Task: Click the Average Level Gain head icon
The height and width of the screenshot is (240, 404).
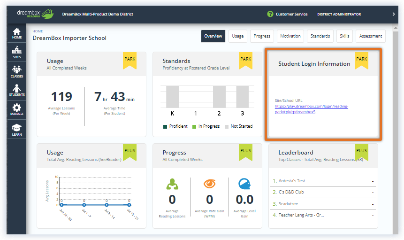Action: [x=244, y=184]
